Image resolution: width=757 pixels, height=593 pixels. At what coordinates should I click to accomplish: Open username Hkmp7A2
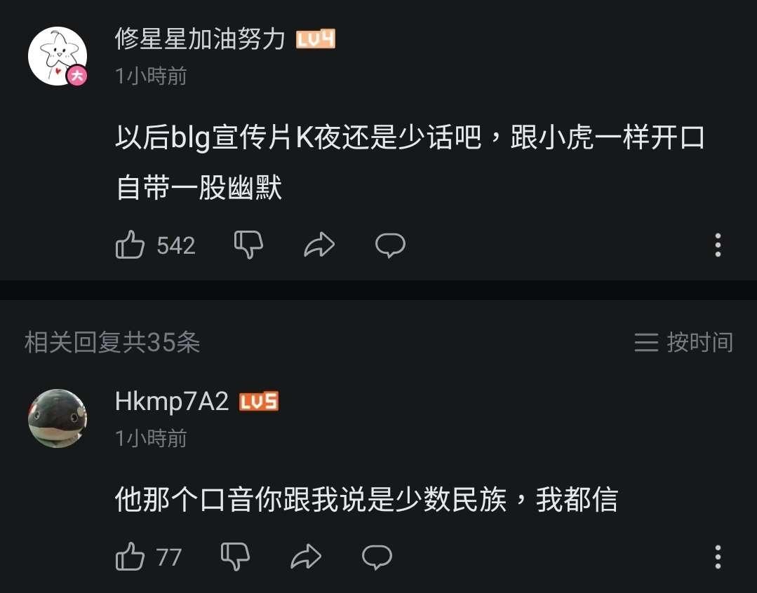pos(172,402)
